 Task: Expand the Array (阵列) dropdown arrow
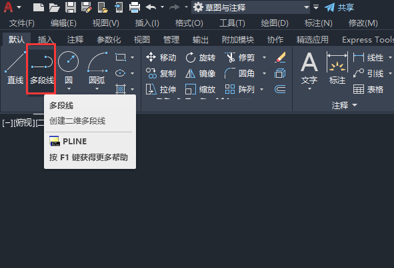click(x=261, y=89)
